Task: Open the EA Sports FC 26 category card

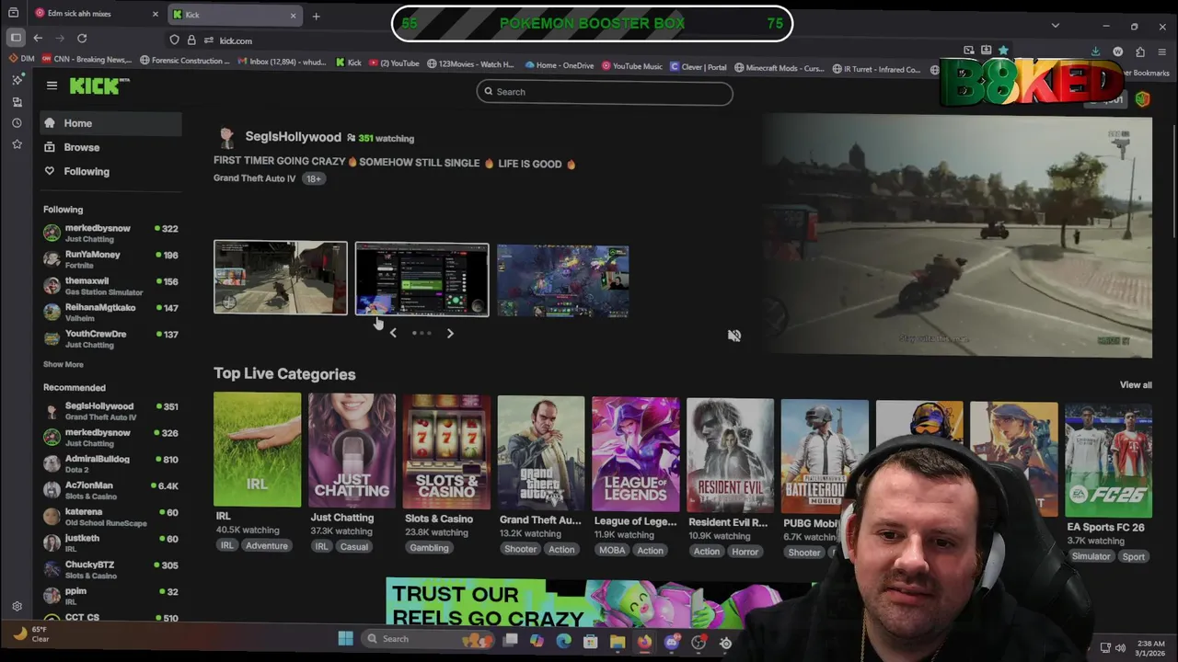Action: [1108, 460]
